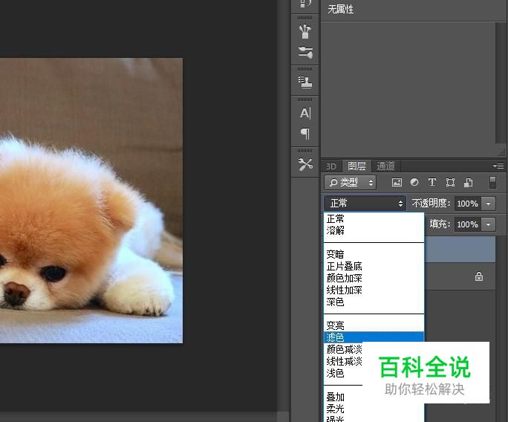Filter layers by type (T) icon
This screenshot has height=422, width=508.
[x=432, y=182]
